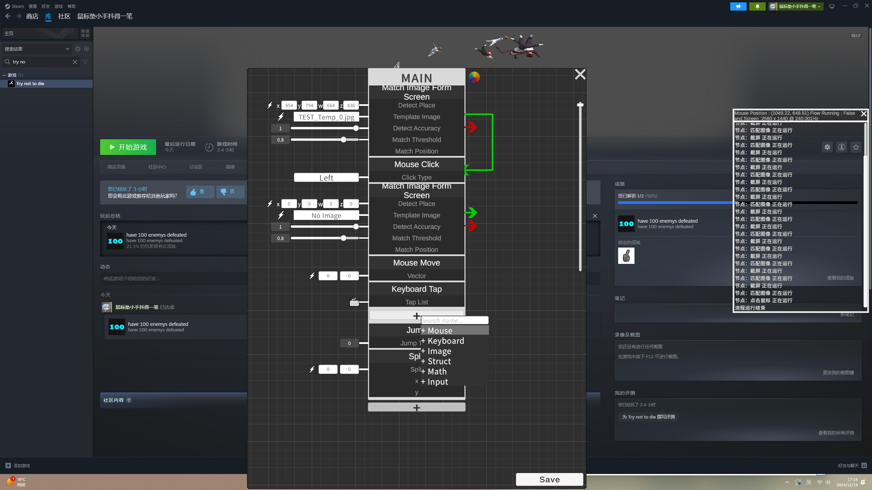Switch library view to grid layout
Viewport: 872px width, 490px height.
(85, 33)
